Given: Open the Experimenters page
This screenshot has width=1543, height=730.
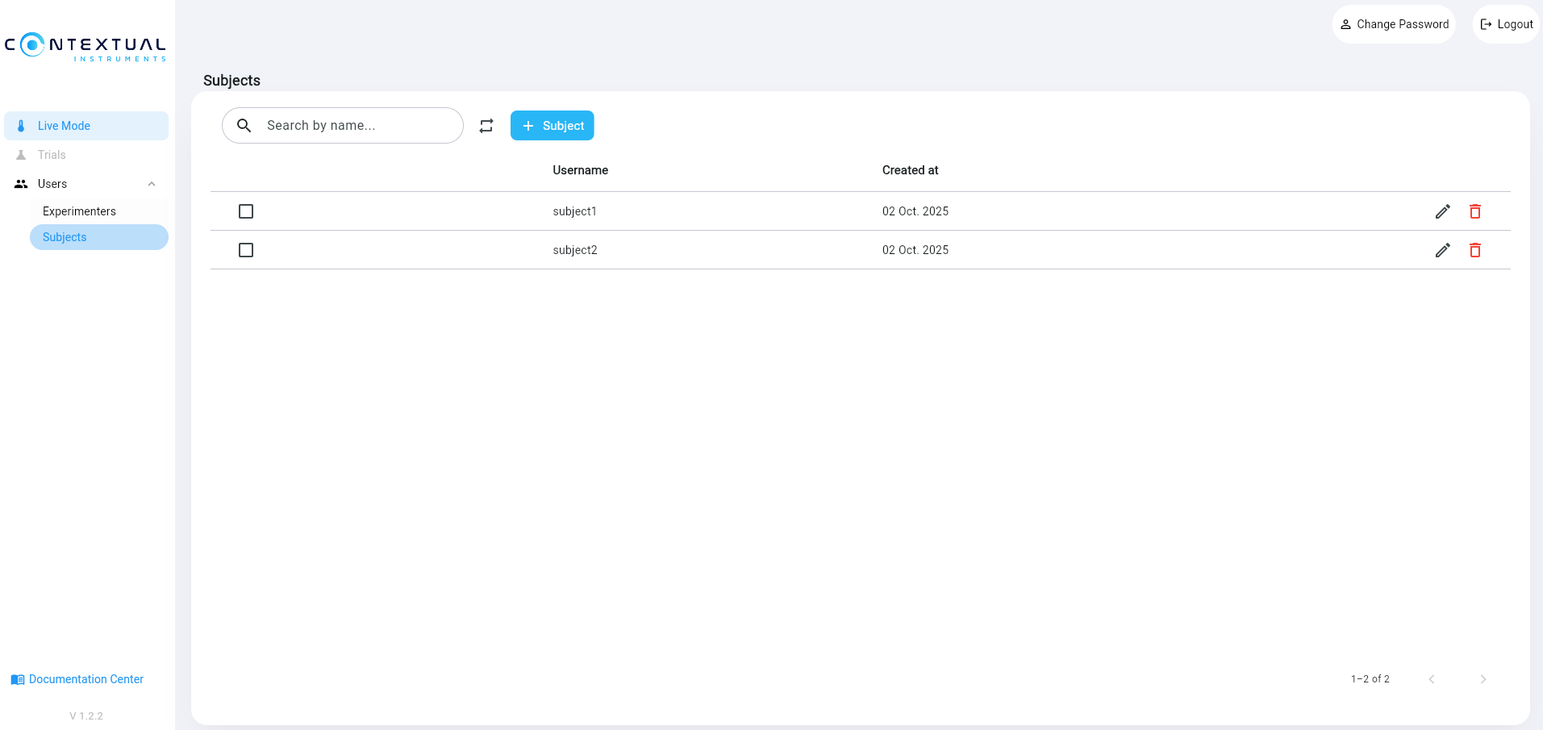Looking at the screenshot, I should 79,211.
